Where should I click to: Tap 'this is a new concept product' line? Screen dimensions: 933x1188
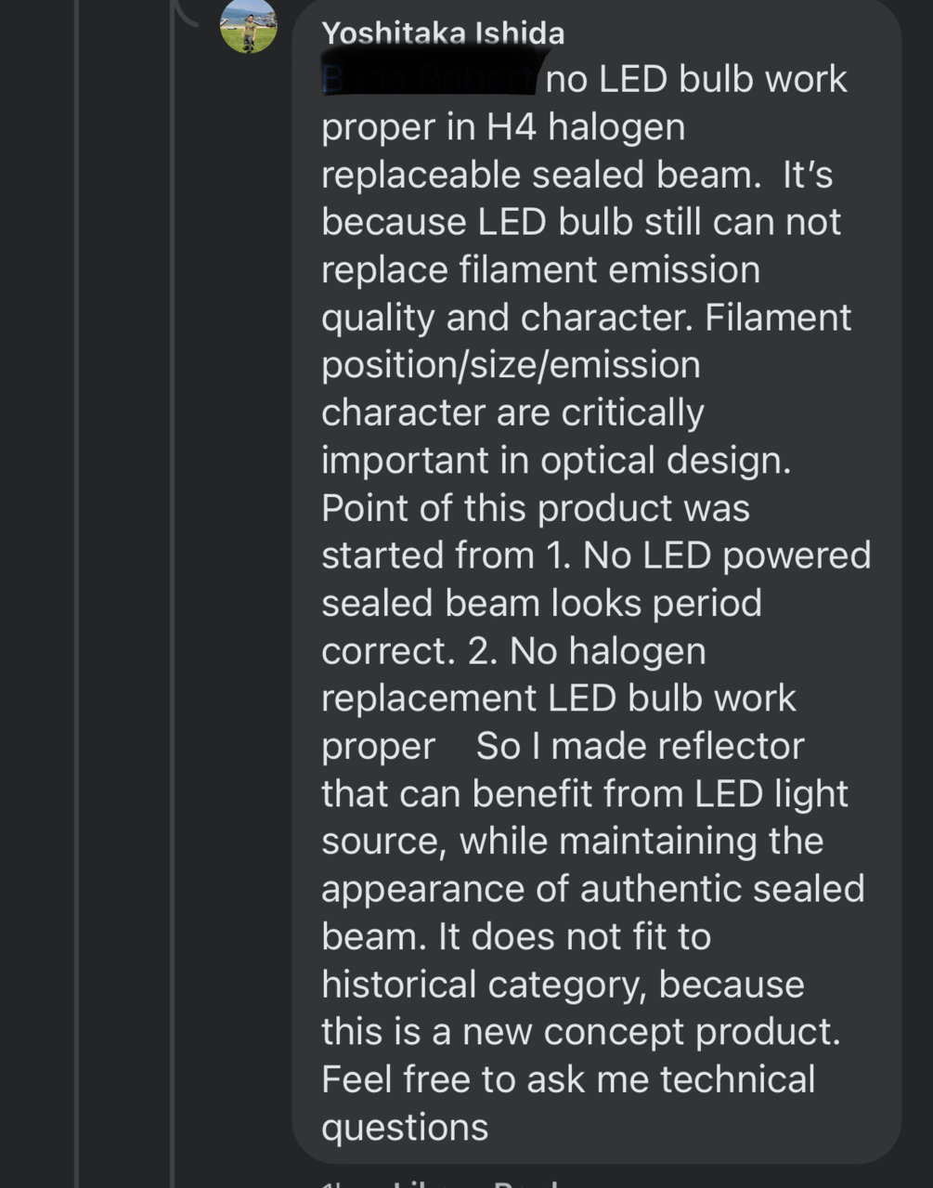click(581, 1031)
